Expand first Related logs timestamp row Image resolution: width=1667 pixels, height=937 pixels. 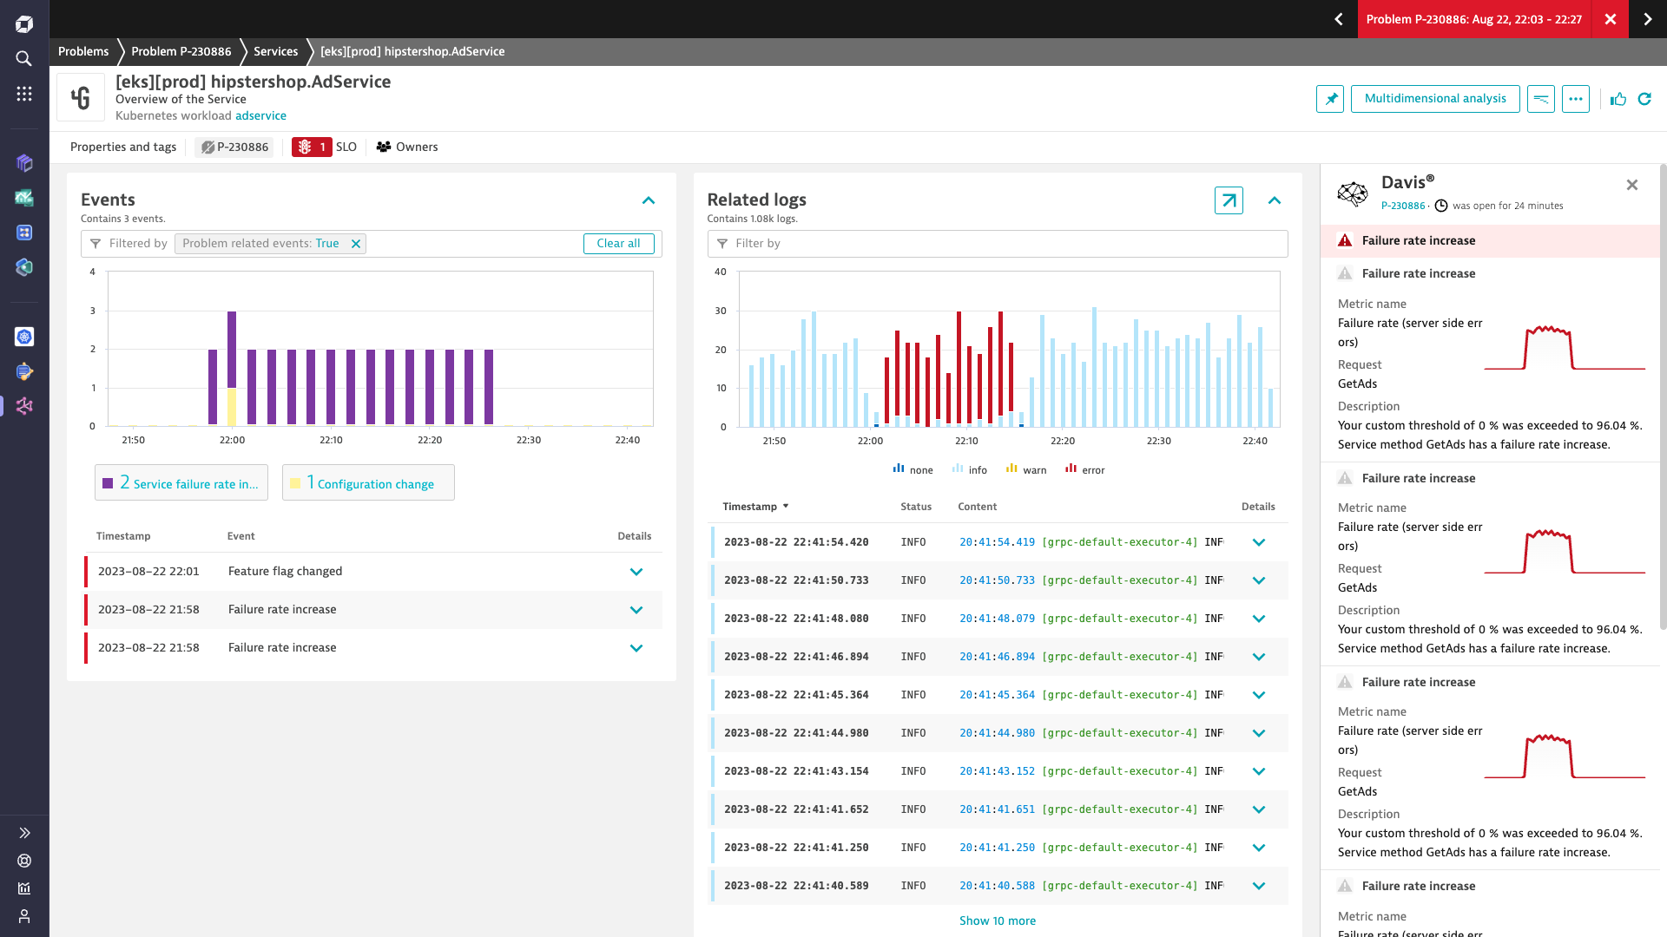pyautogui.click(x=1258, y=541)
